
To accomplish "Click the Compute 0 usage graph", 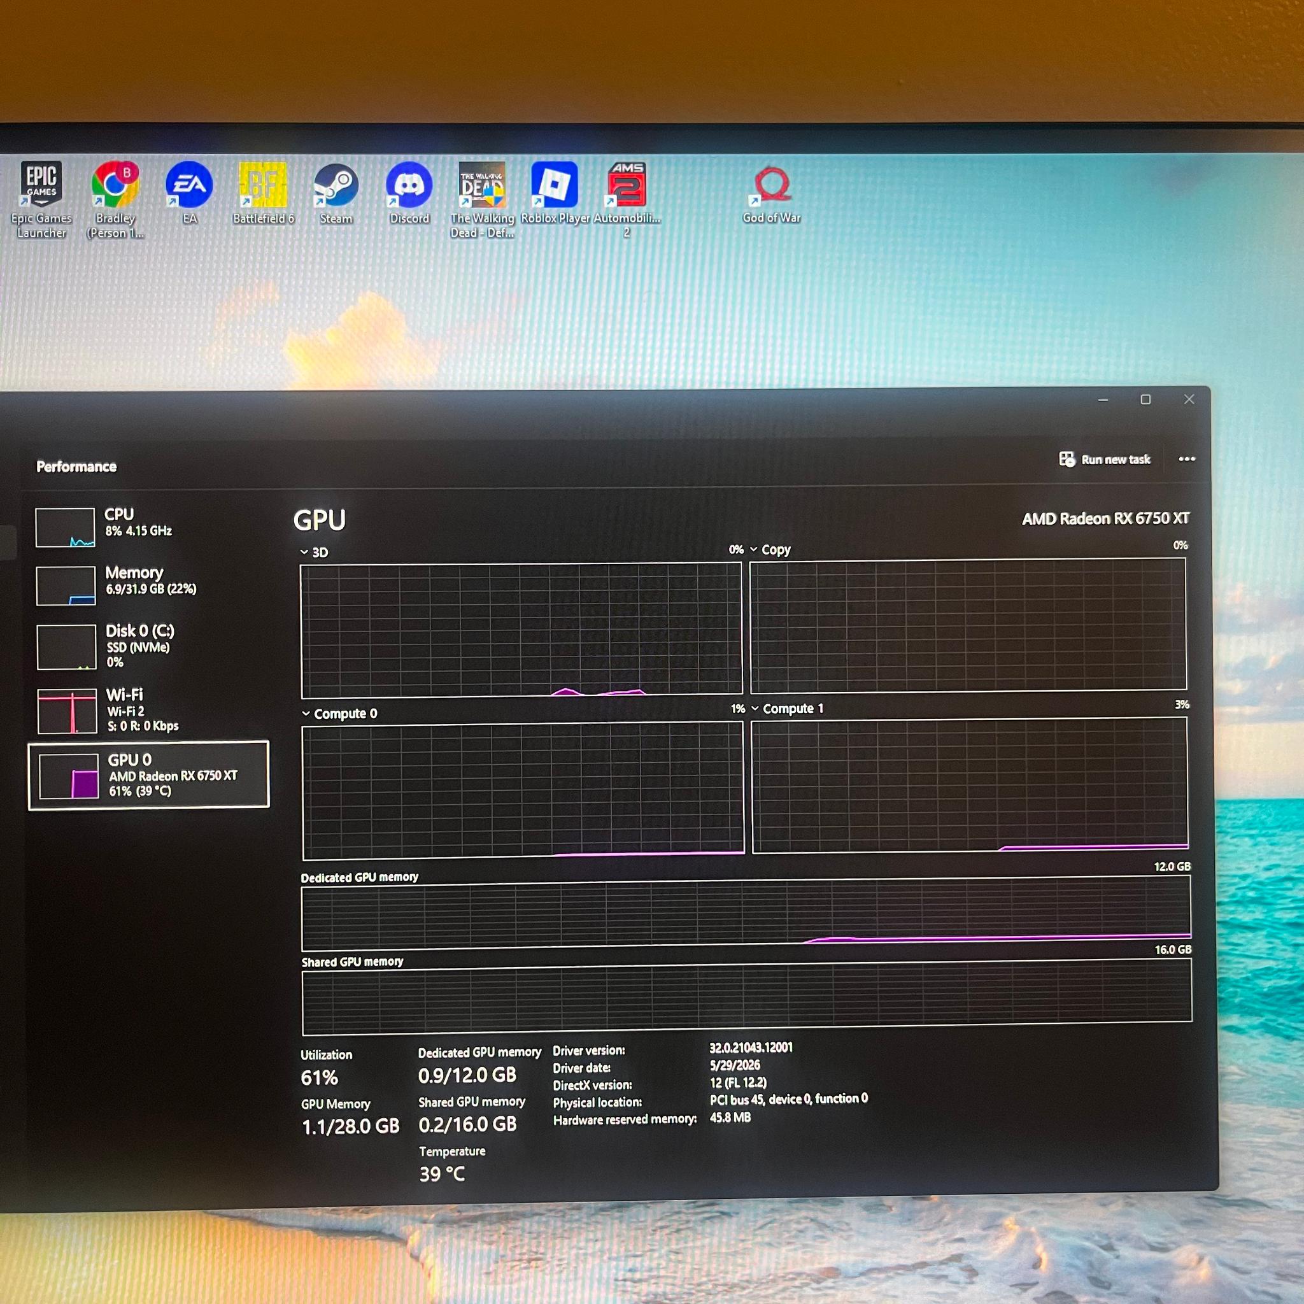I will pyautogui.click(x=523, y=791).
